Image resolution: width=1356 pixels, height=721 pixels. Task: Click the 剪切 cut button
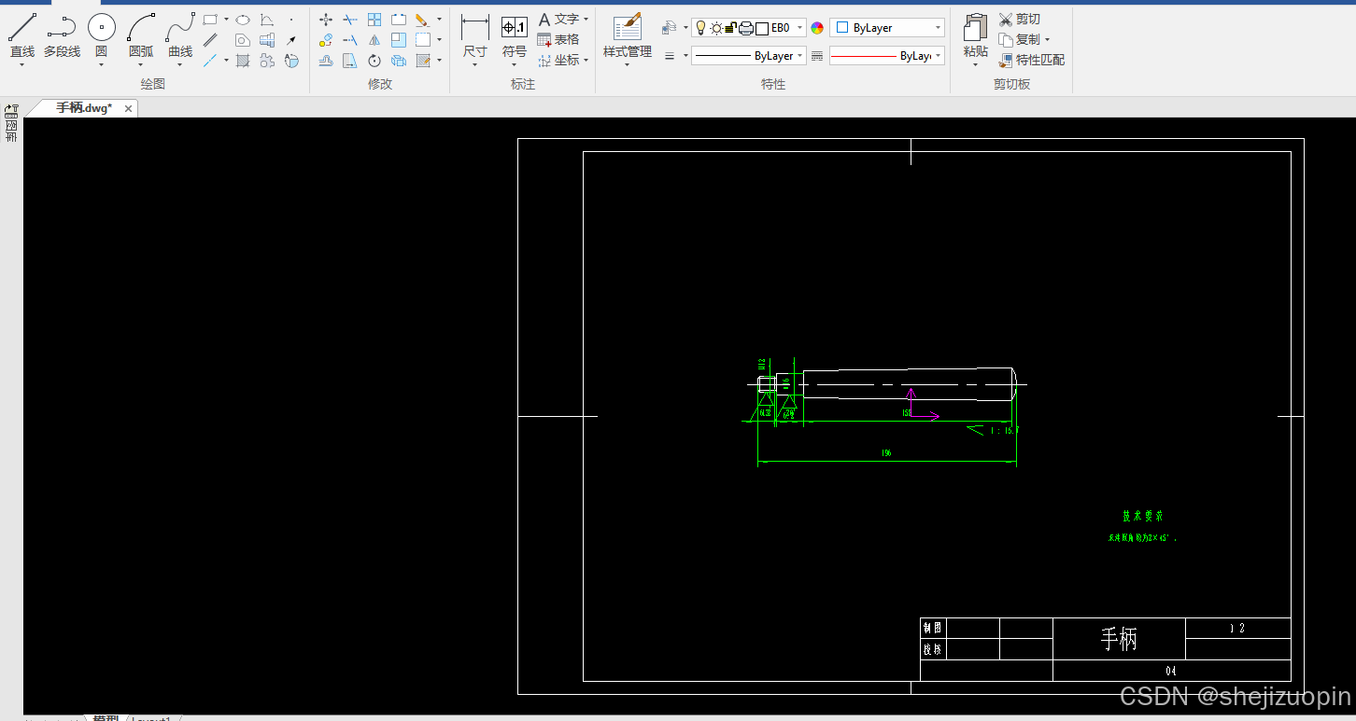coord(1019,19)
